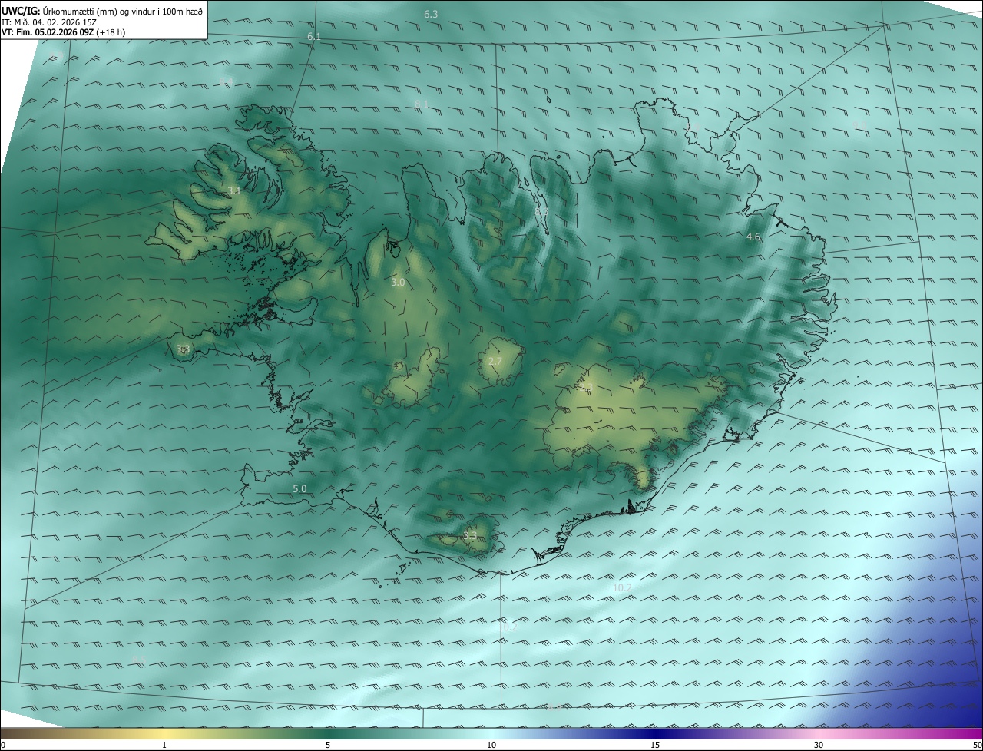The image size is (983, 751).
Task: Select the "VT: Fim. 05.02.2026 09Z (+18 h)" line
Action: pyautogui.click(x=63, y=32)
